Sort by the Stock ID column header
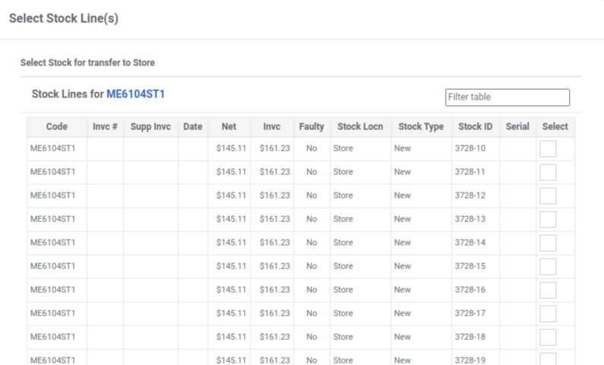This screenshot has width=604, height=365. pos(476,127)
